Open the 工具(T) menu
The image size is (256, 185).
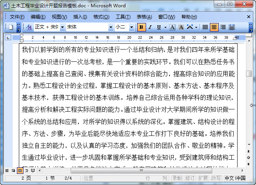pyautogui.click(x=123, y=17)
